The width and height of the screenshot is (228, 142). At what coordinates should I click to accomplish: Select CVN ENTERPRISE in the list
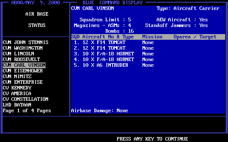pyautogui.click(x=23, y=82)
